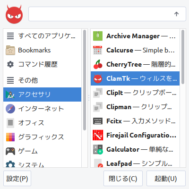The height and width of the screenshot is (189, 189).
Task: Click the ClipIt clipboard icon
Action: click(98, 93)
